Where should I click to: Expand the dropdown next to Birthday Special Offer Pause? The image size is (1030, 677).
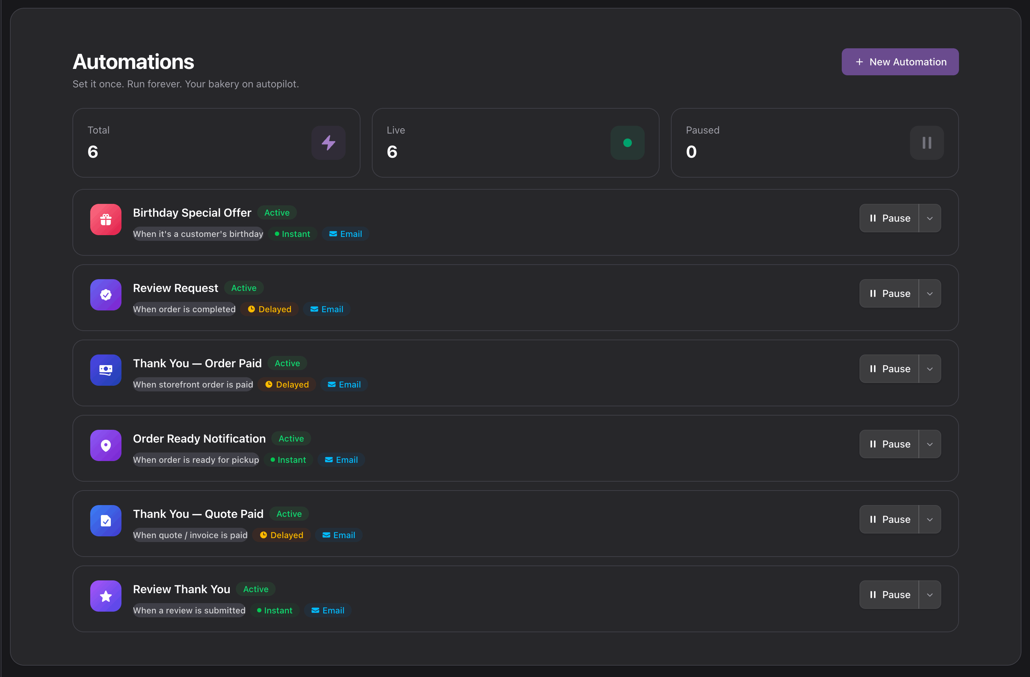[x=930, y=218]
